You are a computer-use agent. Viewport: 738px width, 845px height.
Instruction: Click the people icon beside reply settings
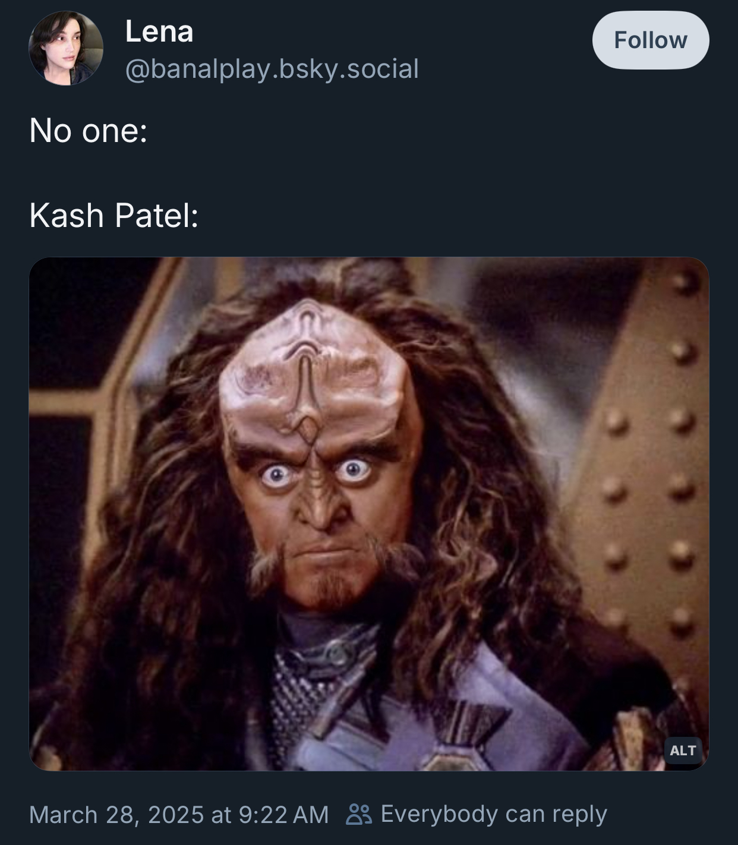[359, 814]
